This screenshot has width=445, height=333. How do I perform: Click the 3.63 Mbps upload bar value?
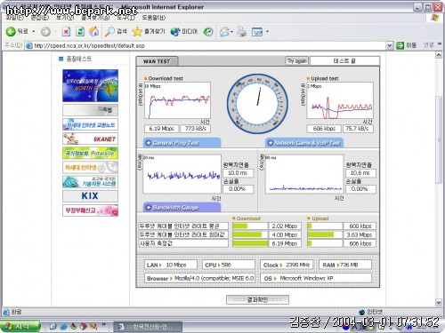(360, 234)
